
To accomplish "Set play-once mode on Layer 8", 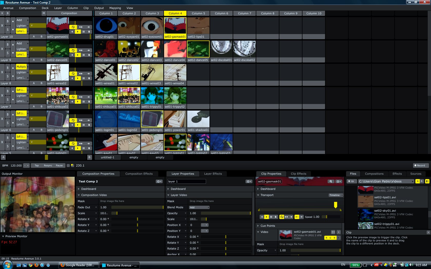I will tap(88, 74).
